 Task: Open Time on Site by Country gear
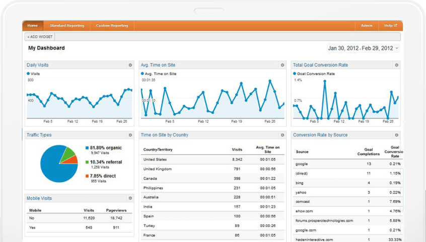tap(282, 135)
